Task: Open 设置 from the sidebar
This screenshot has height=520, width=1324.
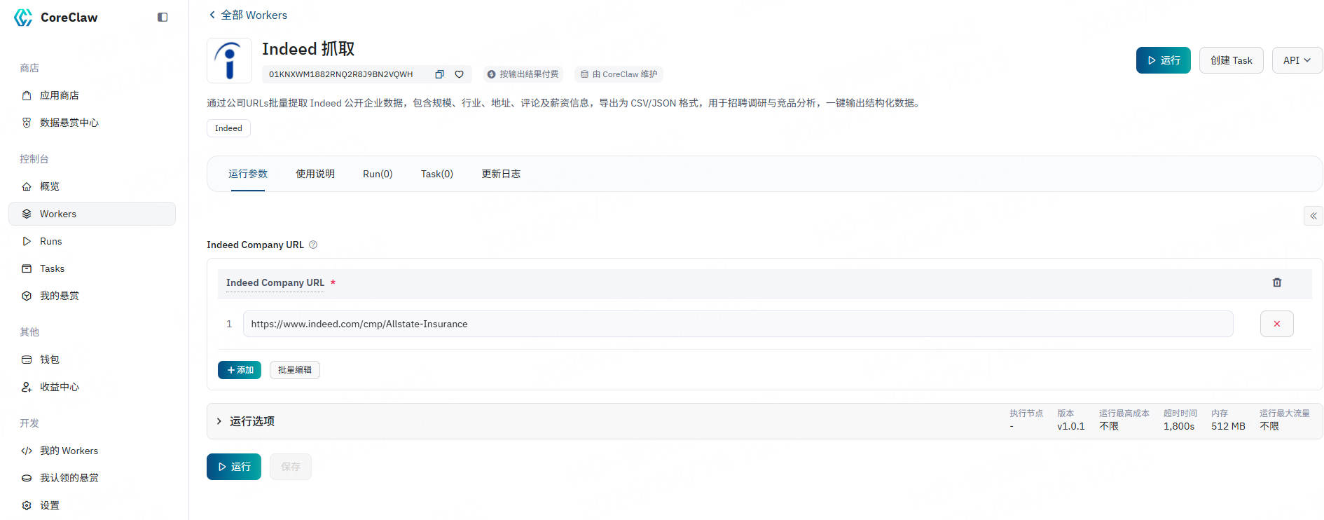Action: [x=50, y=505]
